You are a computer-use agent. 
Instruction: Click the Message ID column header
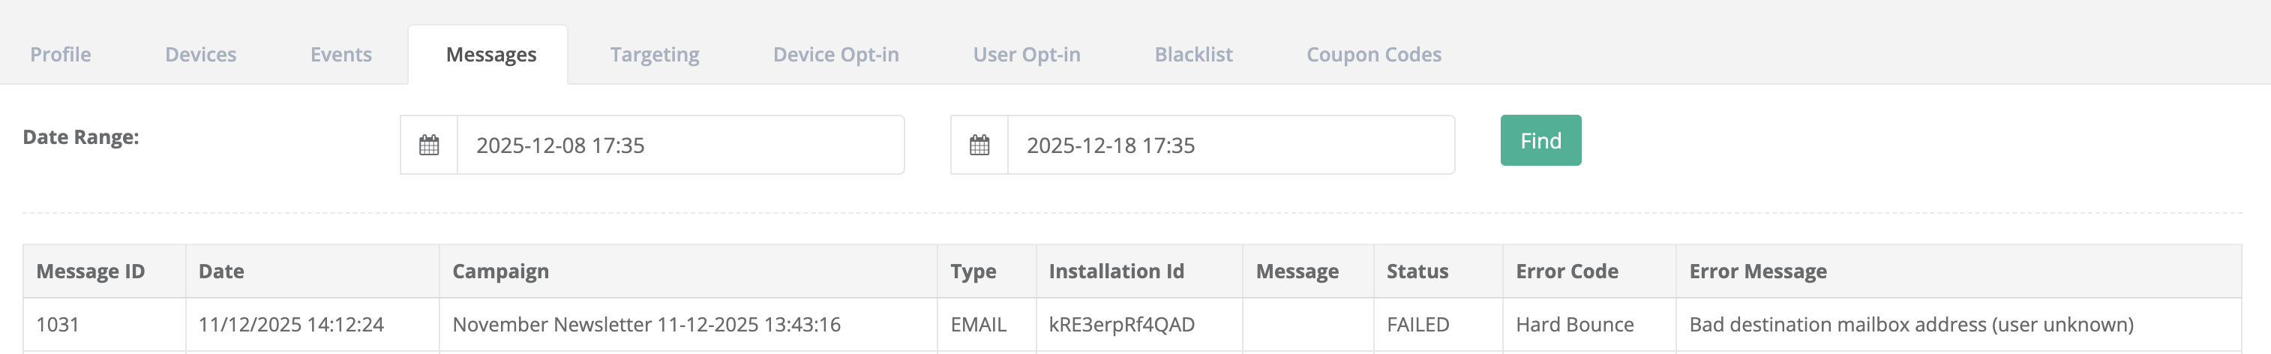(x=91, y=271)
